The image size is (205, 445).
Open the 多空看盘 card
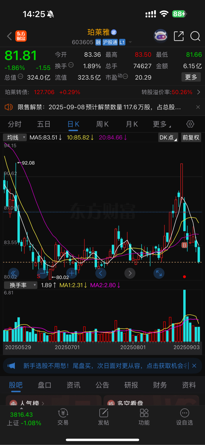click(151, 400)
